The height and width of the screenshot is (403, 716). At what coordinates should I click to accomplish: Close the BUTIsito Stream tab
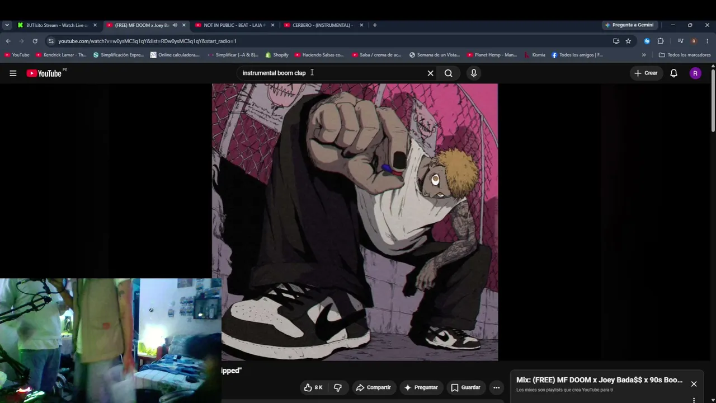95,25
